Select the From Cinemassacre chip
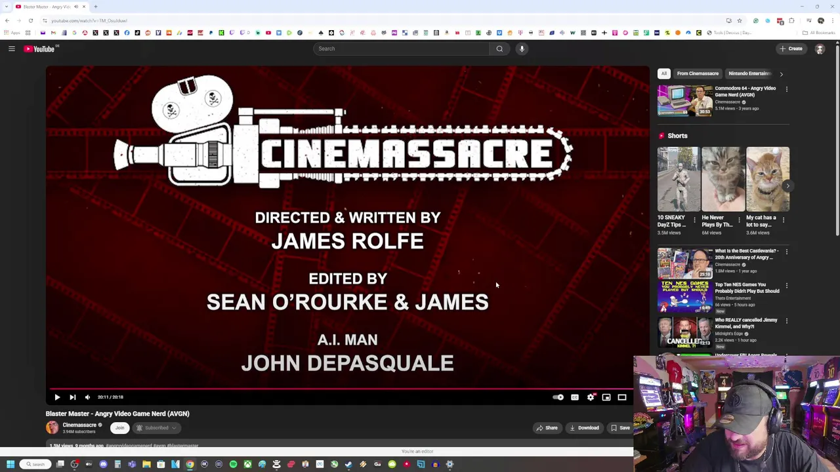The width and height of the screenshot is (840, 472). point(698,73)
